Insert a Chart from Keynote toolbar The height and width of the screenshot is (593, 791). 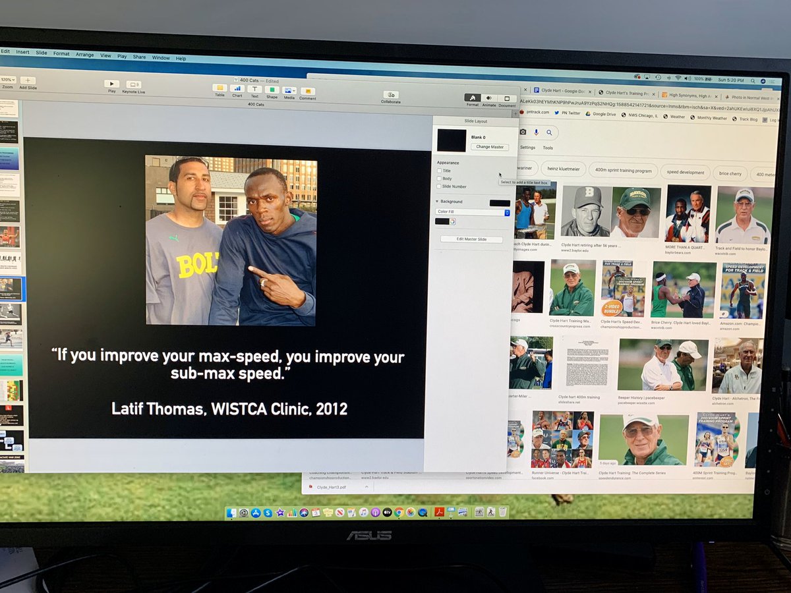pyautogui.click(x=237, y=90)
